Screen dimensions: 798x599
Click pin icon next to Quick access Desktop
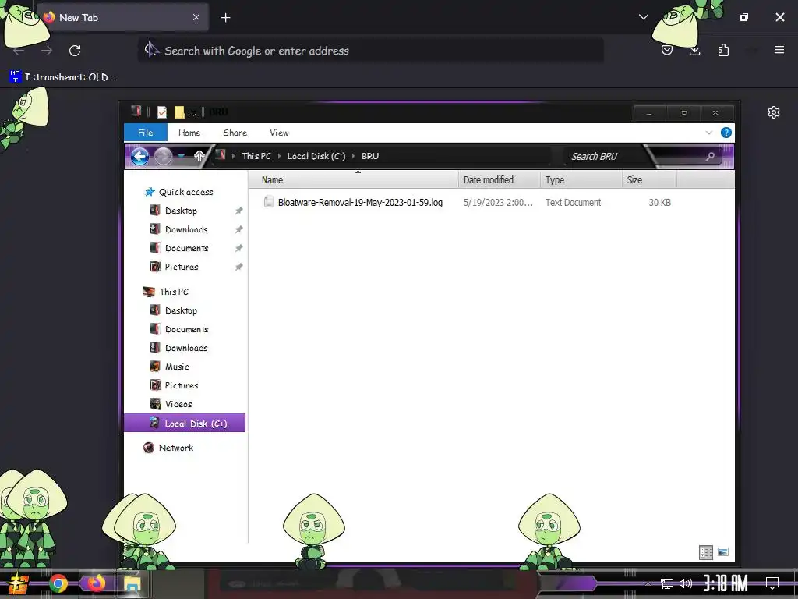click(x=238, y=211)
